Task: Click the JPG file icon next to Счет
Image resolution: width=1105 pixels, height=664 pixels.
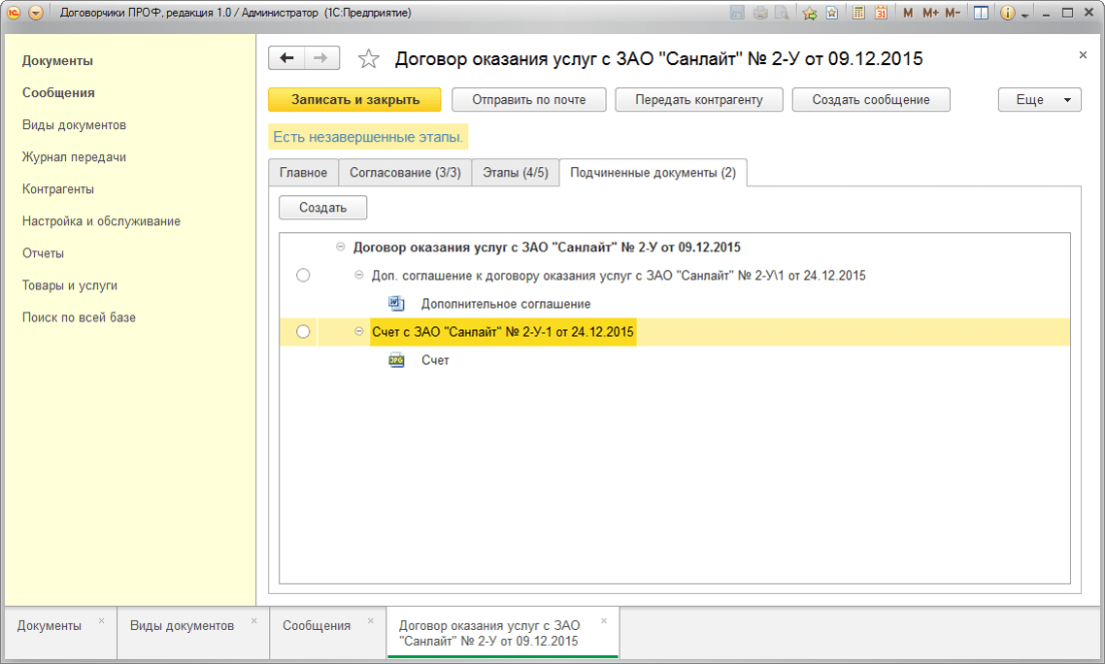Action: click(396, 360)
